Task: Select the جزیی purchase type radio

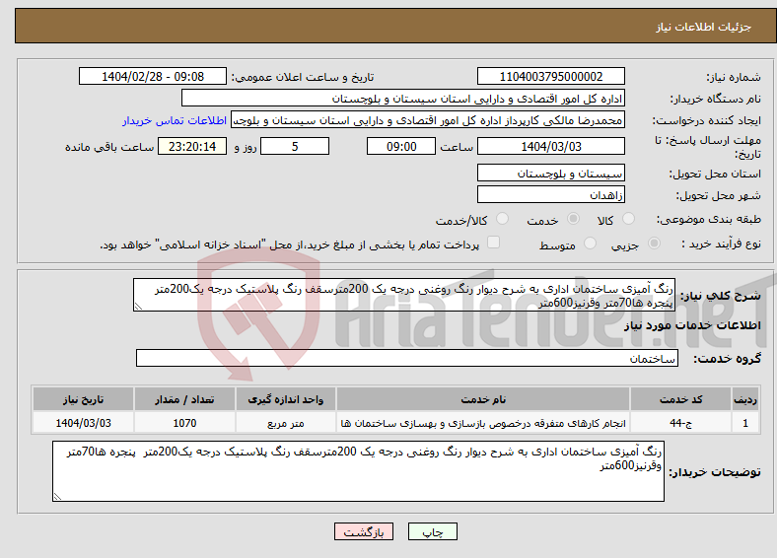Action: [x=654, y=244]
